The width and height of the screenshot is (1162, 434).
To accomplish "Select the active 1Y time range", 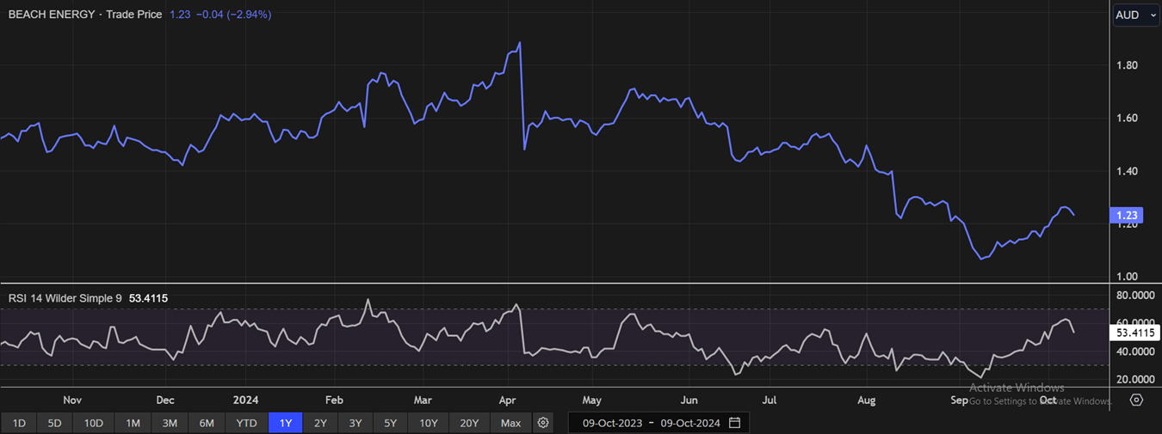I will click(x=286, y=423).
